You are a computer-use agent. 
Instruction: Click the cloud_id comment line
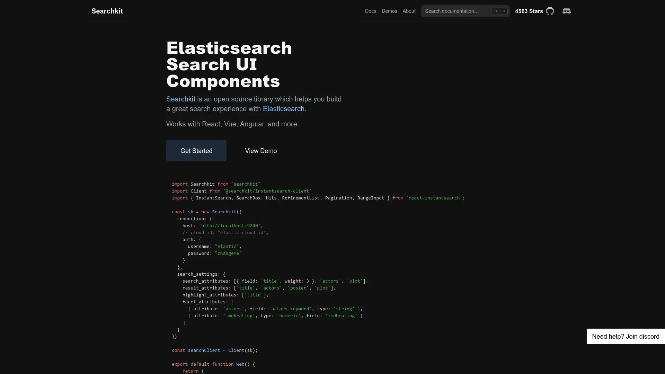[225, 232]
